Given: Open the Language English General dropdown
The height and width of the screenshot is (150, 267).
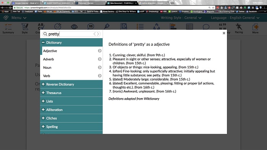Looking at the screenshot, I should pyautogui.click(x=235, y=18).
